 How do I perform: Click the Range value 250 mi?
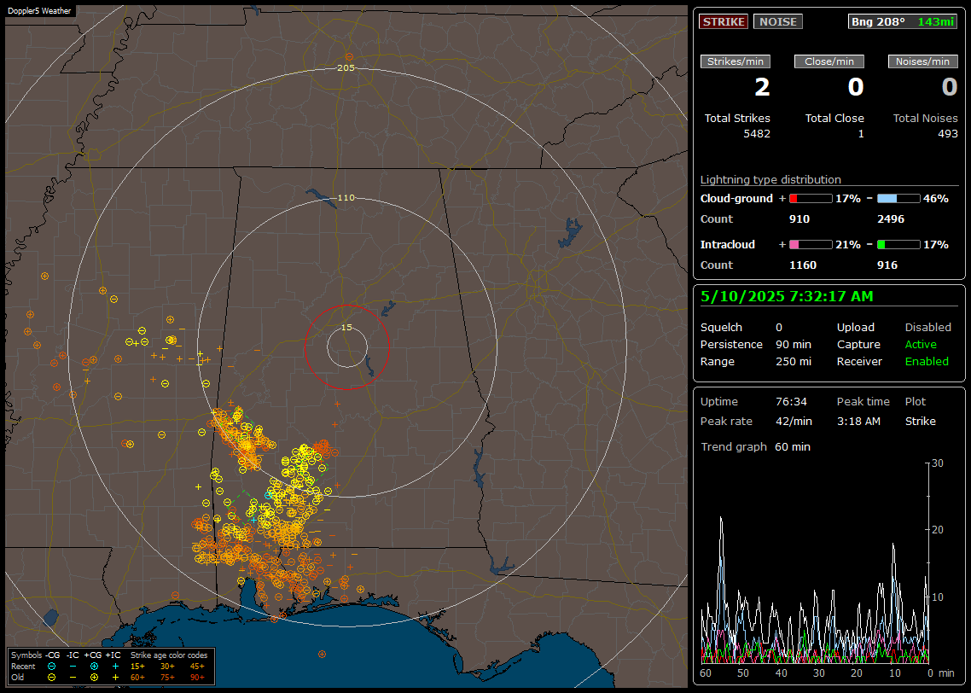794,362
